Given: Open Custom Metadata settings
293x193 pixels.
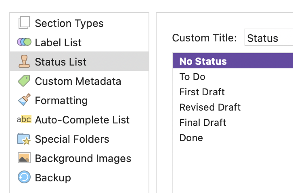Looking at the screenshot, I should click(79, 81).
